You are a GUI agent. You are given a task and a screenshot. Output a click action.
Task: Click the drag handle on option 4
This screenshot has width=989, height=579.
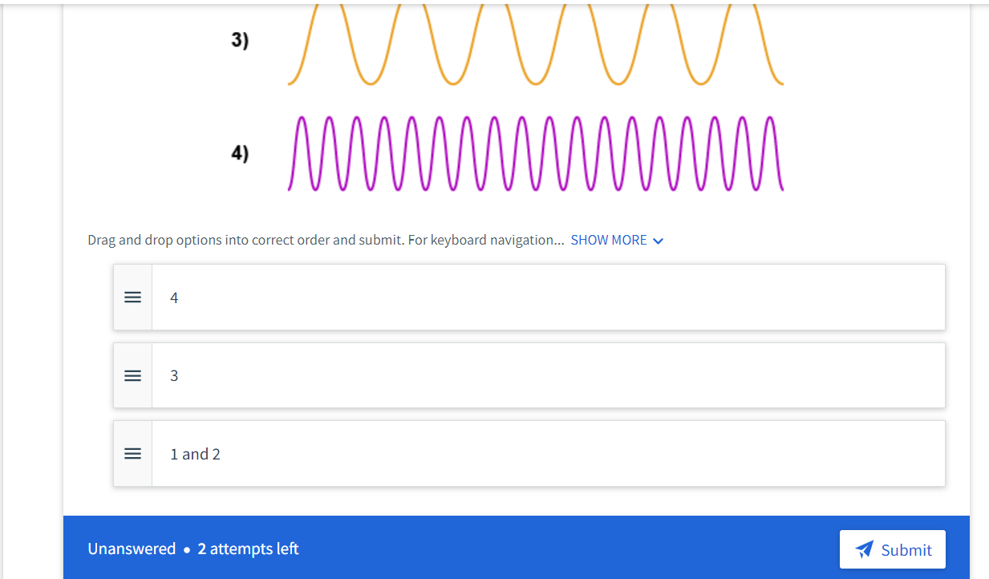point(132,297)
